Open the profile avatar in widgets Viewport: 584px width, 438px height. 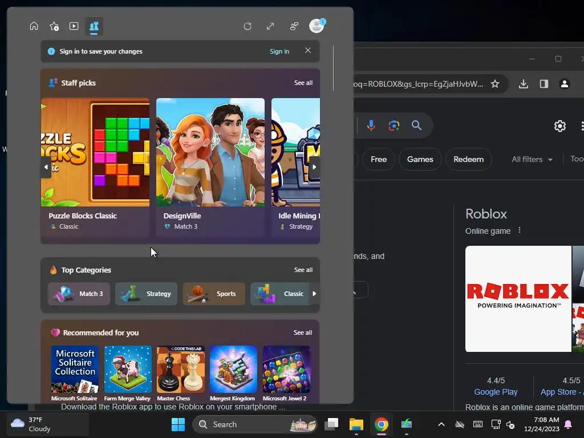[x=317, y=26]
